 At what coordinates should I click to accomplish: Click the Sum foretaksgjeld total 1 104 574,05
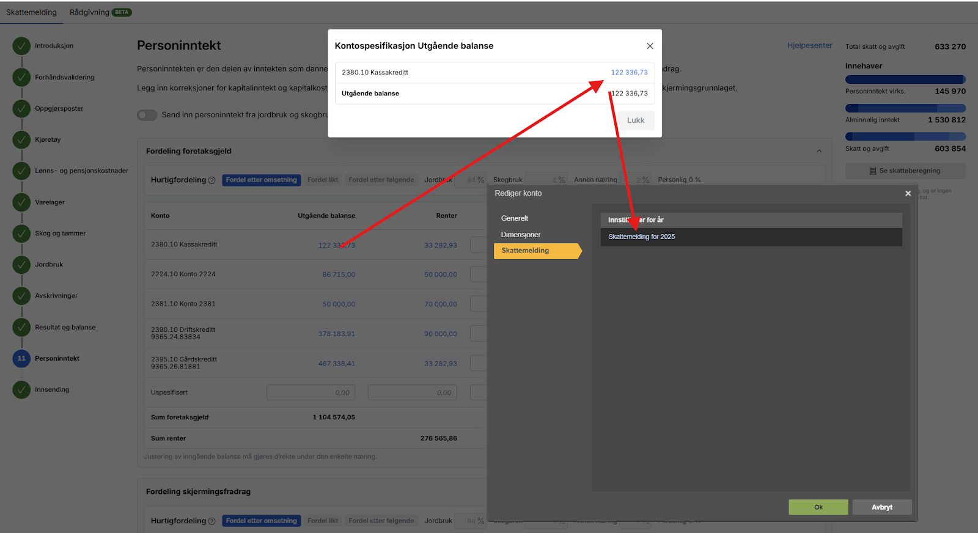pyautogui.click(x=334, y=417)
